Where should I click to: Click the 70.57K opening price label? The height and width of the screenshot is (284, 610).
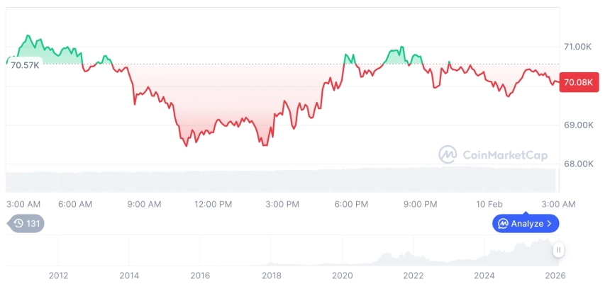coord(25,65)
